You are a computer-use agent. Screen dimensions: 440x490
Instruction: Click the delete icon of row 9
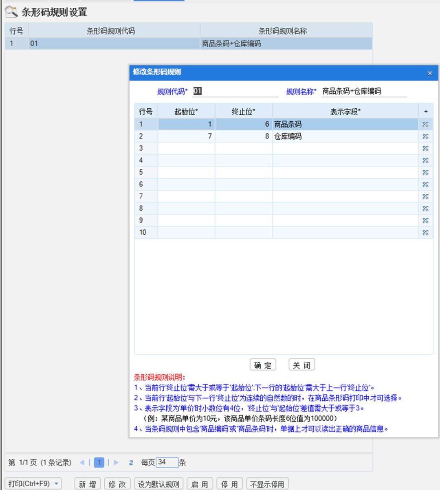pos(425,220)
